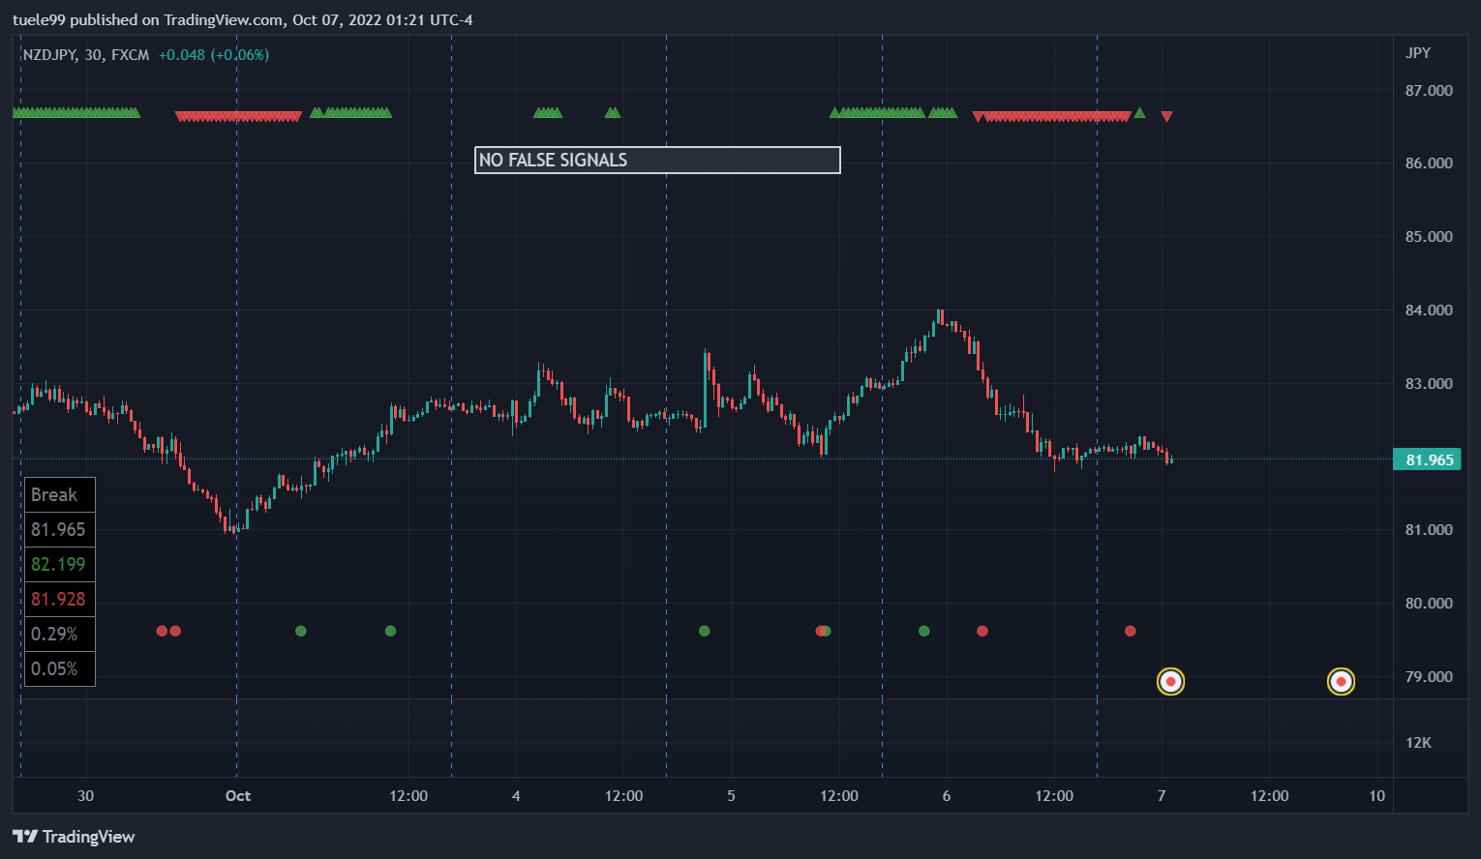Select the NO FALSE SIGNALS text box
The height and width of the screenshot is (859, 1481).
[x=657, y=161]
